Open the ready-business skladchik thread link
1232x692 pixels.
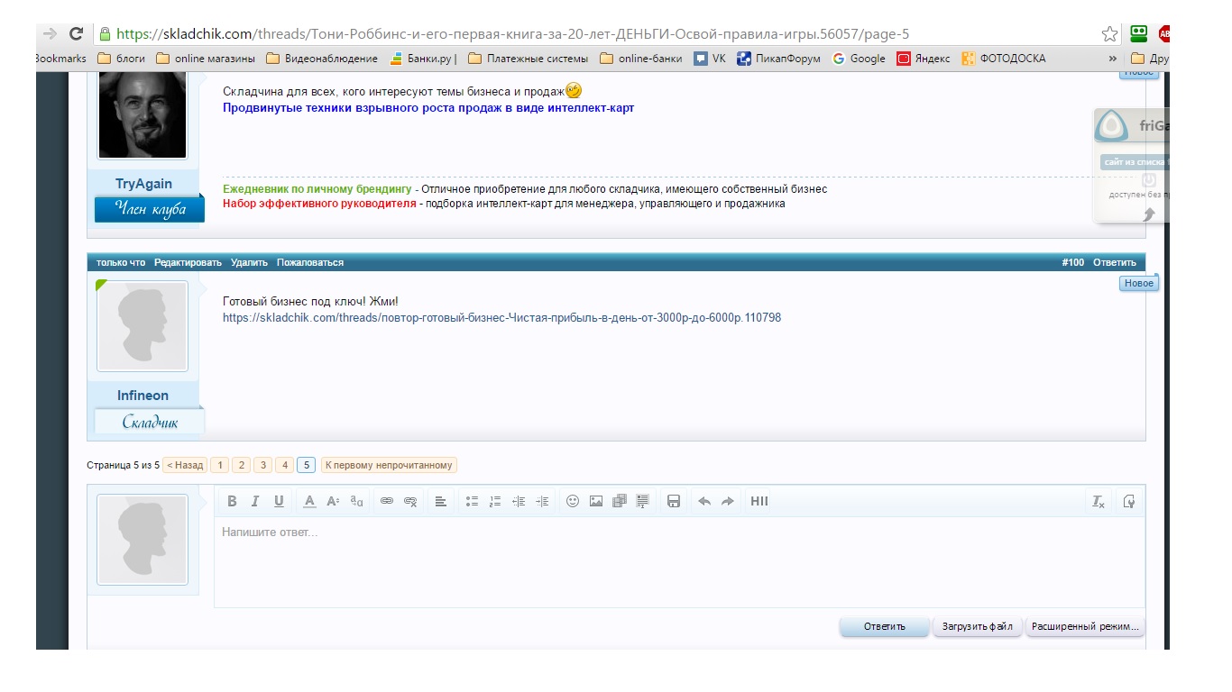click(x=501, y=318)
